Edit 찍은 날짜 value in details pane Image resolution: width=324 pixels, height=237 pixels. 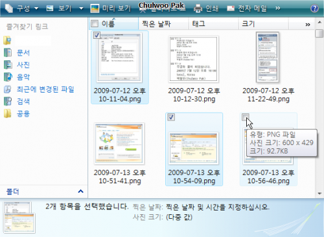click(218, 207)
